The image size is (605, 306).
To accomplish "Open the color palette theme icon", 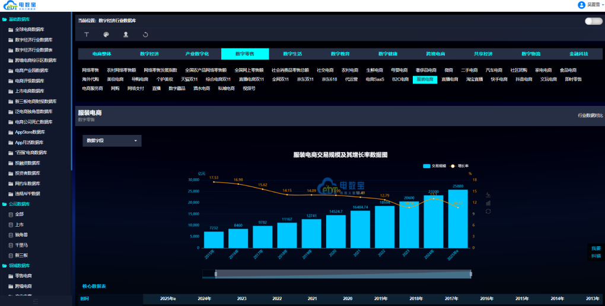I will click(106, 35).
